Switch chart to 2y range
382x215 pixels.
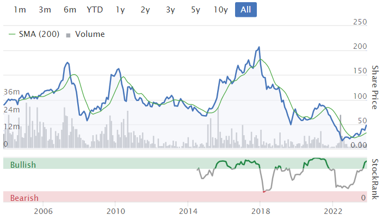pos(145,10)
